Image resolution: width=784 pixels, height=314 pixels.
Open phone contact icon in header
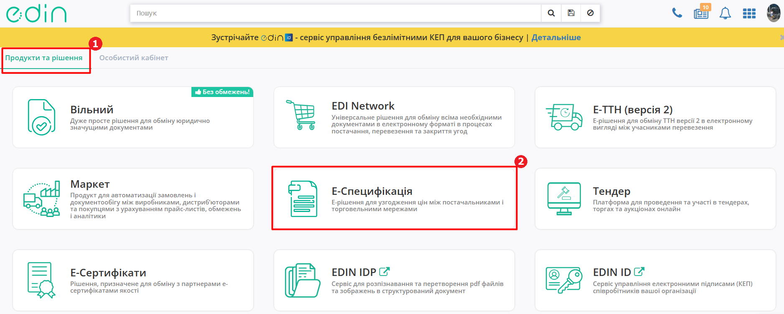tap(677, 13)
